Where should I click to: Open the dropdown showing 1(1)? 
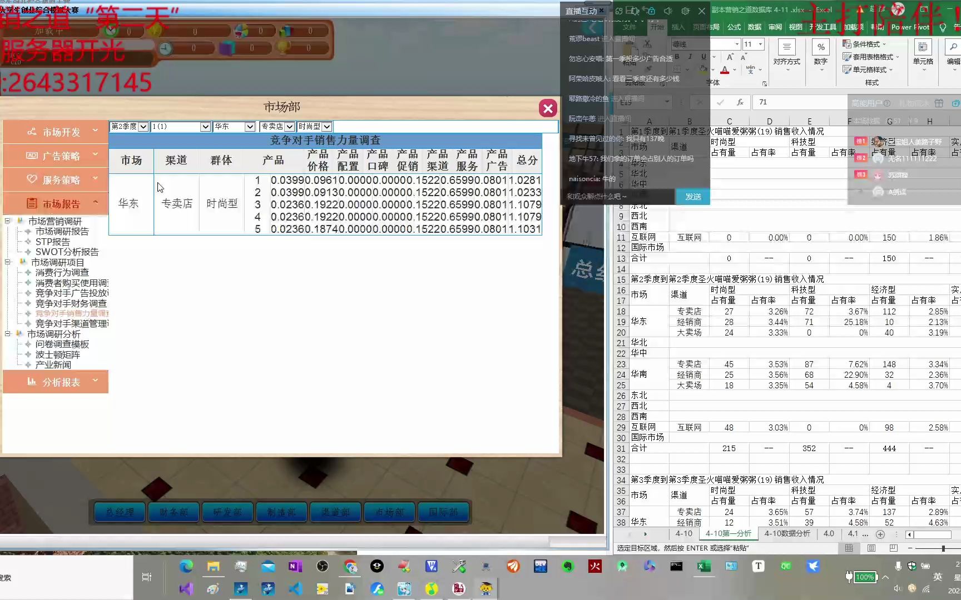click(x=180, y=127)
